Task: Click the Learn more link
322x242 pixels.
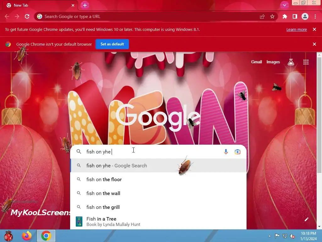Action: [297, 29]
